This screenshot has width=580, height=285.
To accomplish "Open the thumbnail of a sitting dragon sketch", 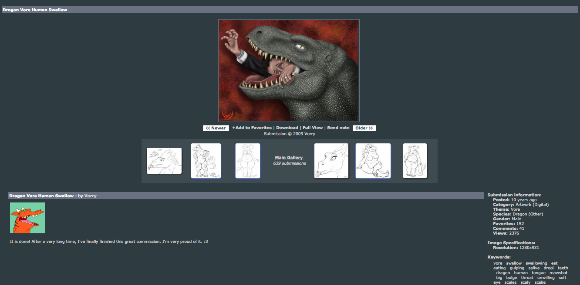I will 373,161.
